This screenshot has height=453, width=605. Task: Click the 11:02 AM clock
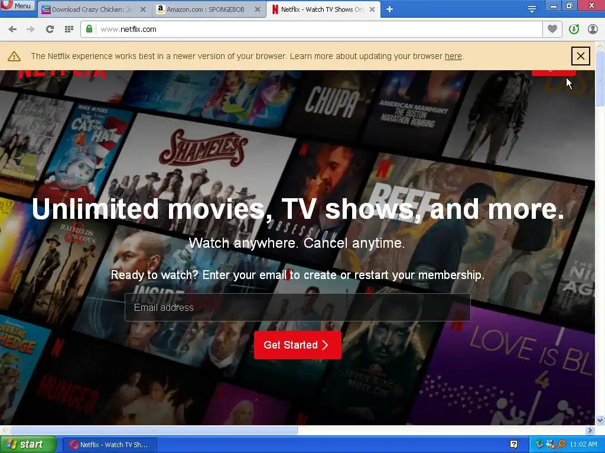[x=583, y=444]
